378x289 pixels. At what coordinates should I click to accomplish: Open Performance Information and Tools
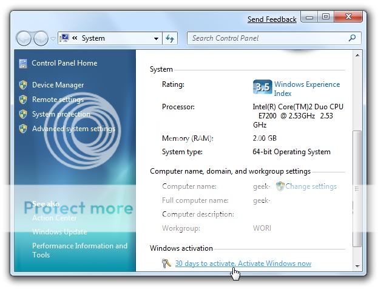coord(79,250)
